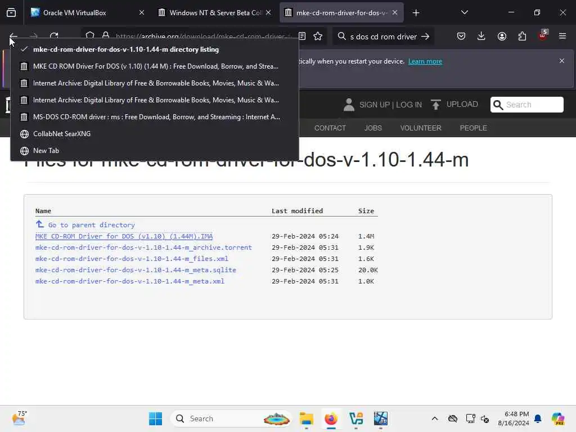576x432 pixels.
Task: Click the 's dos cd rom driver' search field
Action: pyautogui.click(x=383, y=37)
